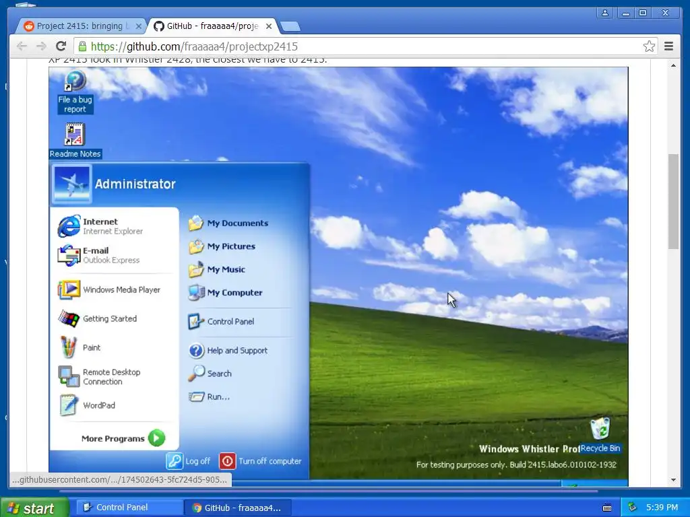Bookmark page with the star icon
The width and height of the screenshot is (690, 517).
point(649,46)
